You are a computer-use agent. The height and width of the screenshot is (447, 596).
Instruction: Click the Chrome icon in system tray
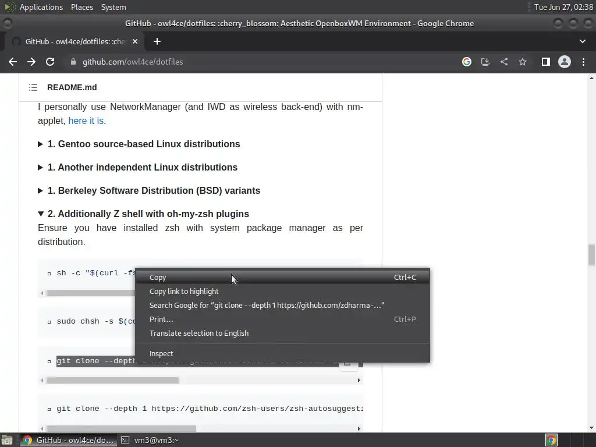(552, 440)
